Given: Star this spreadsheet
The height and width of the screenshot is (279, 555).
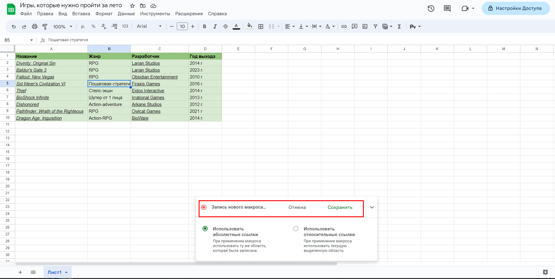Looking at the screenshot, I should (x=132, y=6).
